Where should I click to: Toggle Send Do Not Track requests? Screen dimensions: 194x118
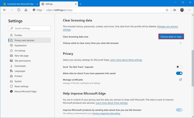(x=179, y=67)
